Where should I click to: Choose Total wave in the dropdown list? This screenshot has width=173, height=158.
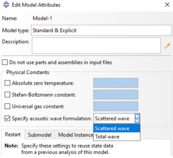[117, 137]
